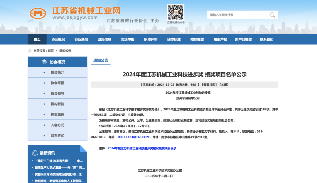Click the 我要打印 print link
This screenshot has width=317, height=183.
click(x=209, y=85)
